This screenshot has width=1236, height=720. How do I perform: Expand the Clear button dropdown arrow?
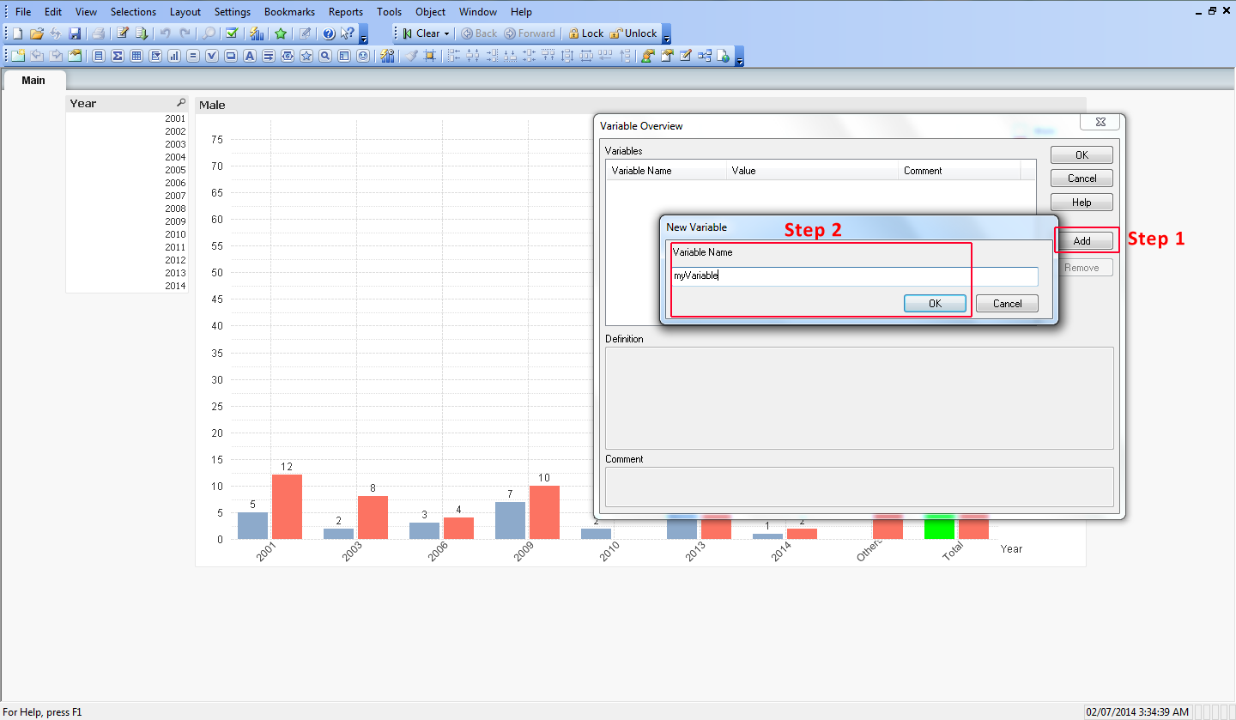tap(446, 33)
